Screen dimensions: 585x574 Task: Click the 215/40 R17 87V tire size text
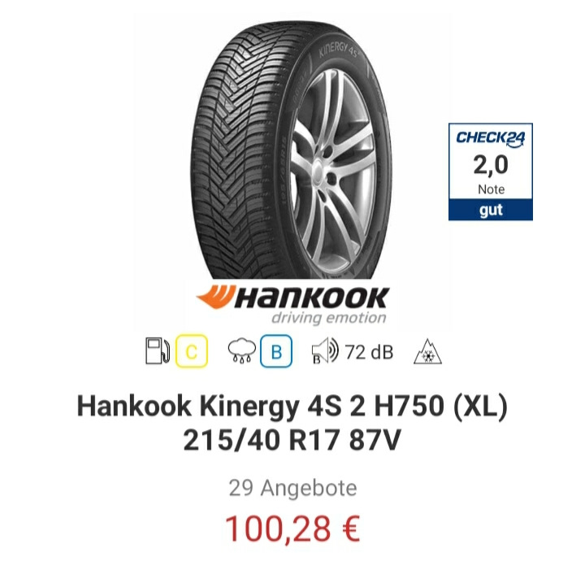click(292, 440)
